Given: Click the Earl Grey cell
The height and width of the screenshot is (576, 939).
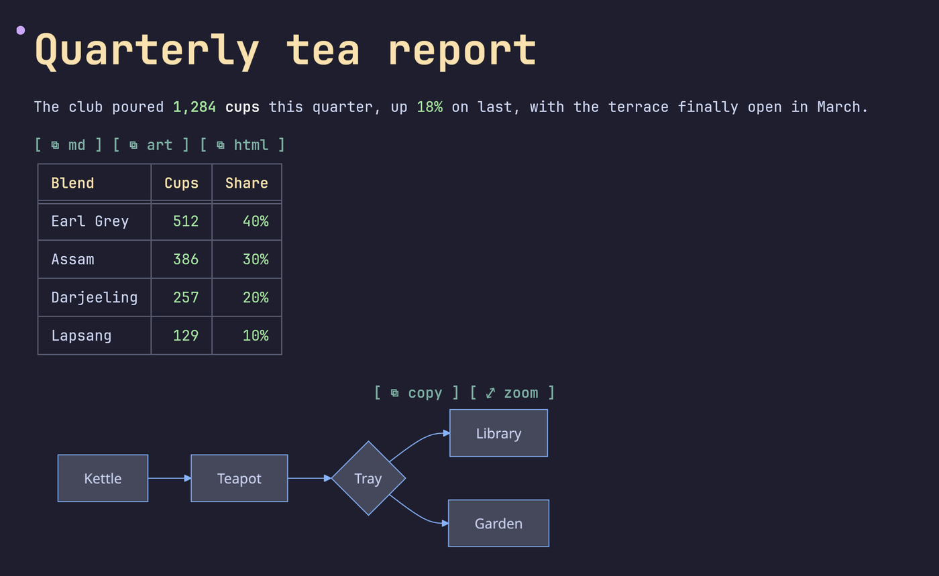Looking at the screenshot, I should (x=95, y=221).
